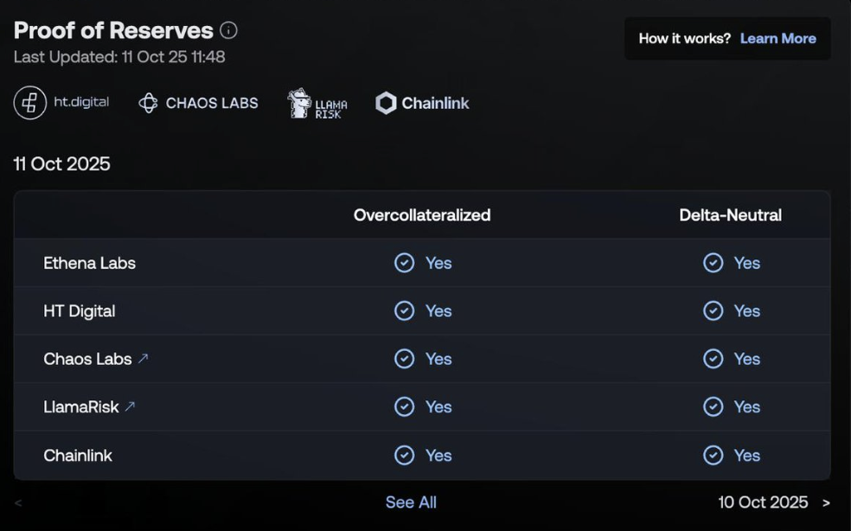Image resolution: width=851 pixels, height=531 pixels.
Task: Click LlamaRisk Delta-Neutral check mark
Action: 713,406
